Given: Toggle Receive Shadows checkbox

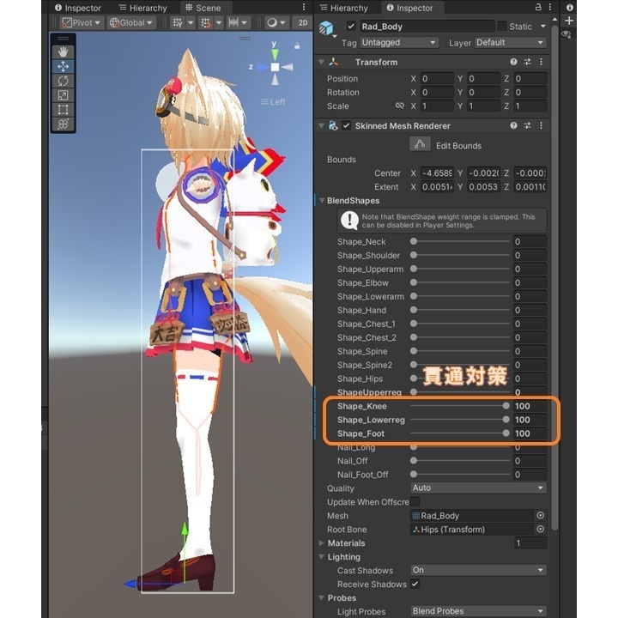Looking at the screenshot, I should tap(415, 584).
